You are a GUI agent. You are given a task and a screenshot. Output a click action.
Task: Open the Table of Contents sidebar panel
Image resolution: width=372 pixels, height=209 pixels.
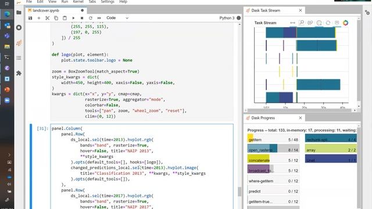(19, 58)
